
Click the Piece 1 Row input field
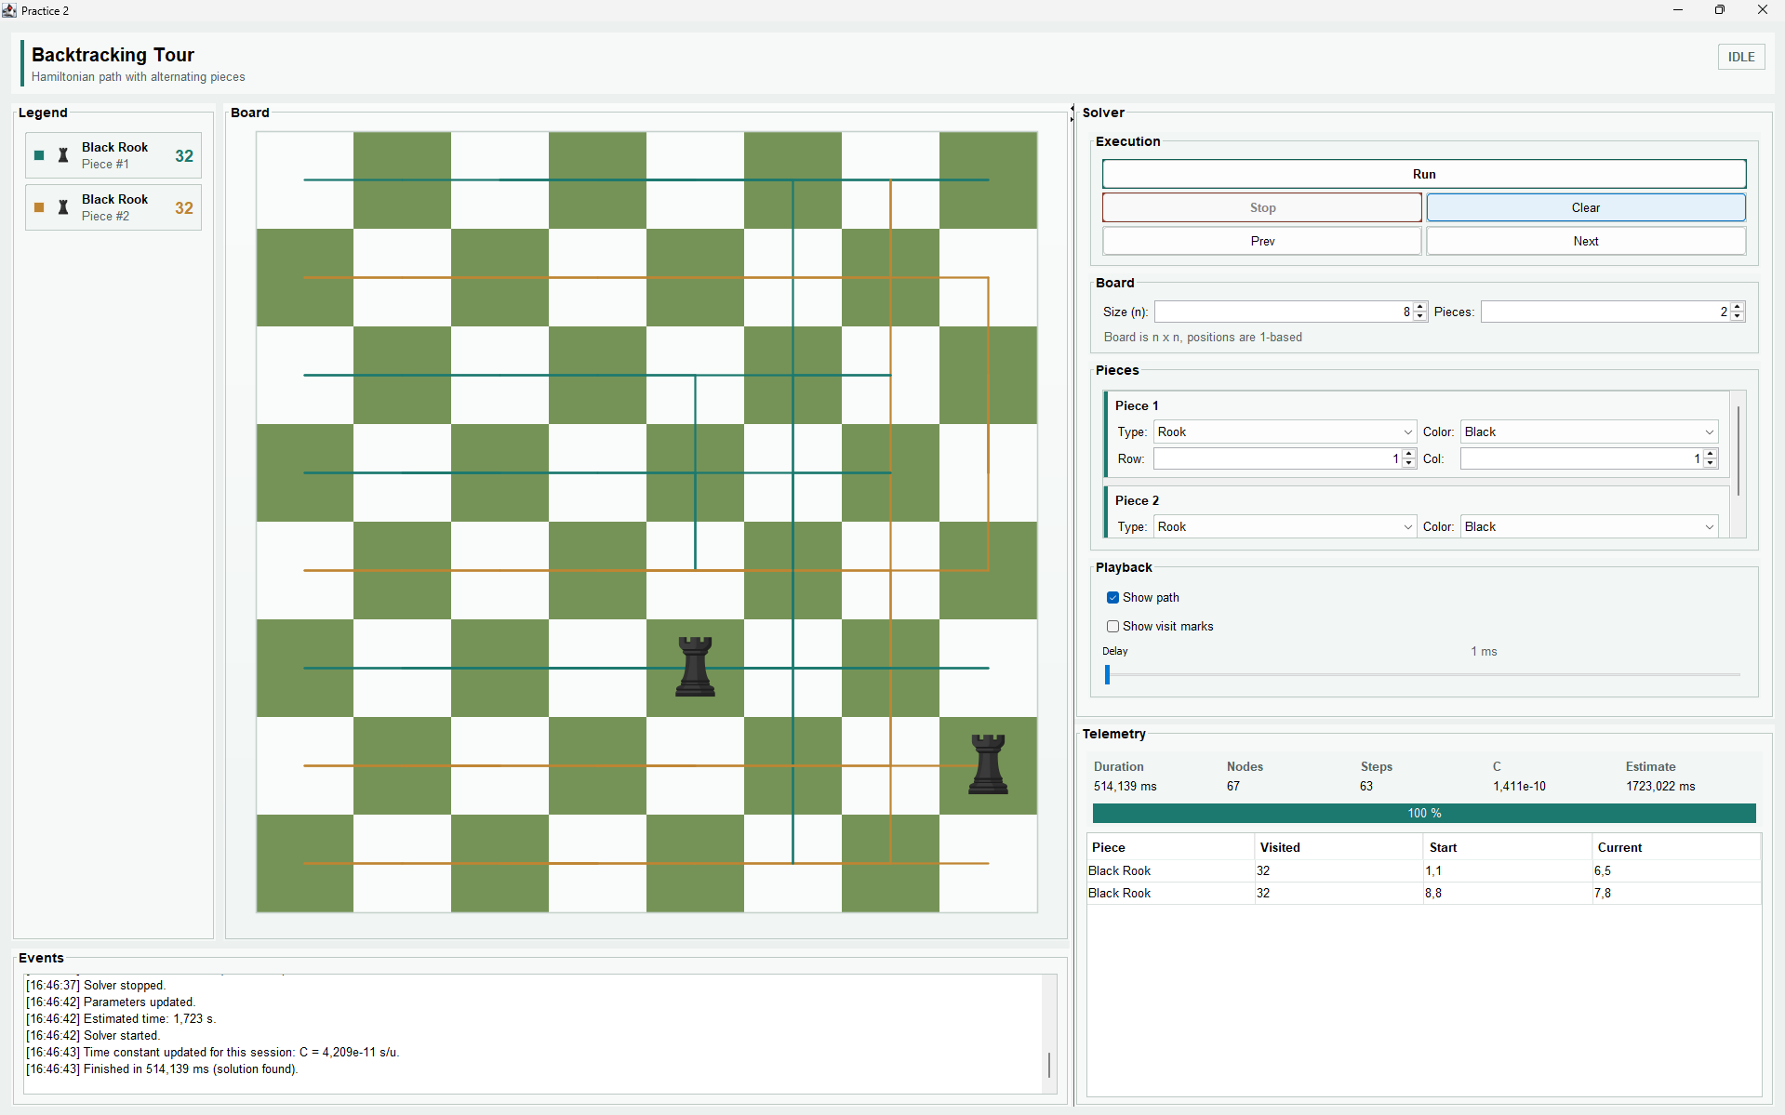point(1278,458)
